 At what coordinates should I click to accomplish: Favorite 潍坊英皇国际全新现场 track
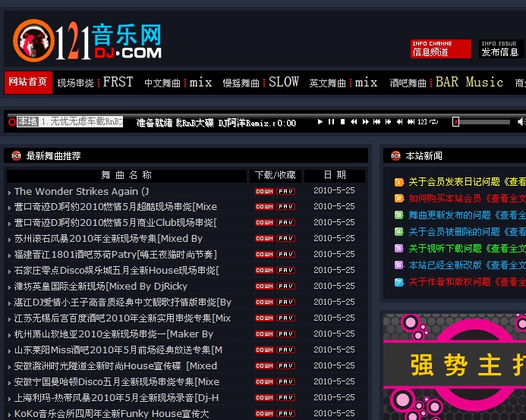(x=286, y=287)
